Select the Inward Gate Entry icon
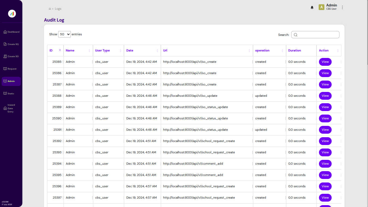Screen dimensions: 368x207 [x=5, y=108]
